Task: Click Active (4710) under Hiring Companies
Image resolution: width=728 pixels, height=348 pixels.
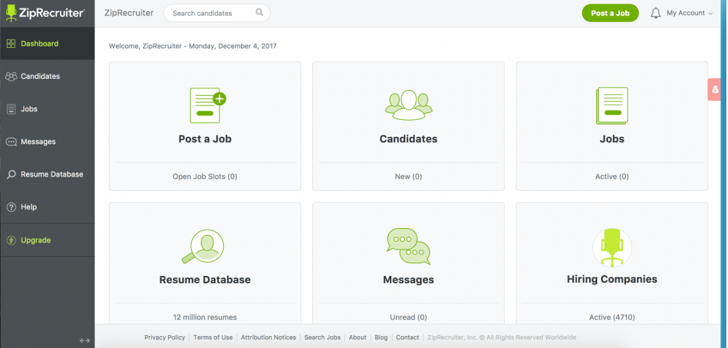Action: pos(612,318)
